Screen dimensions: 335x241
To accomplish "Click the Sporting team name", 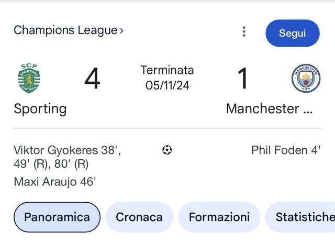I will 40,109.
